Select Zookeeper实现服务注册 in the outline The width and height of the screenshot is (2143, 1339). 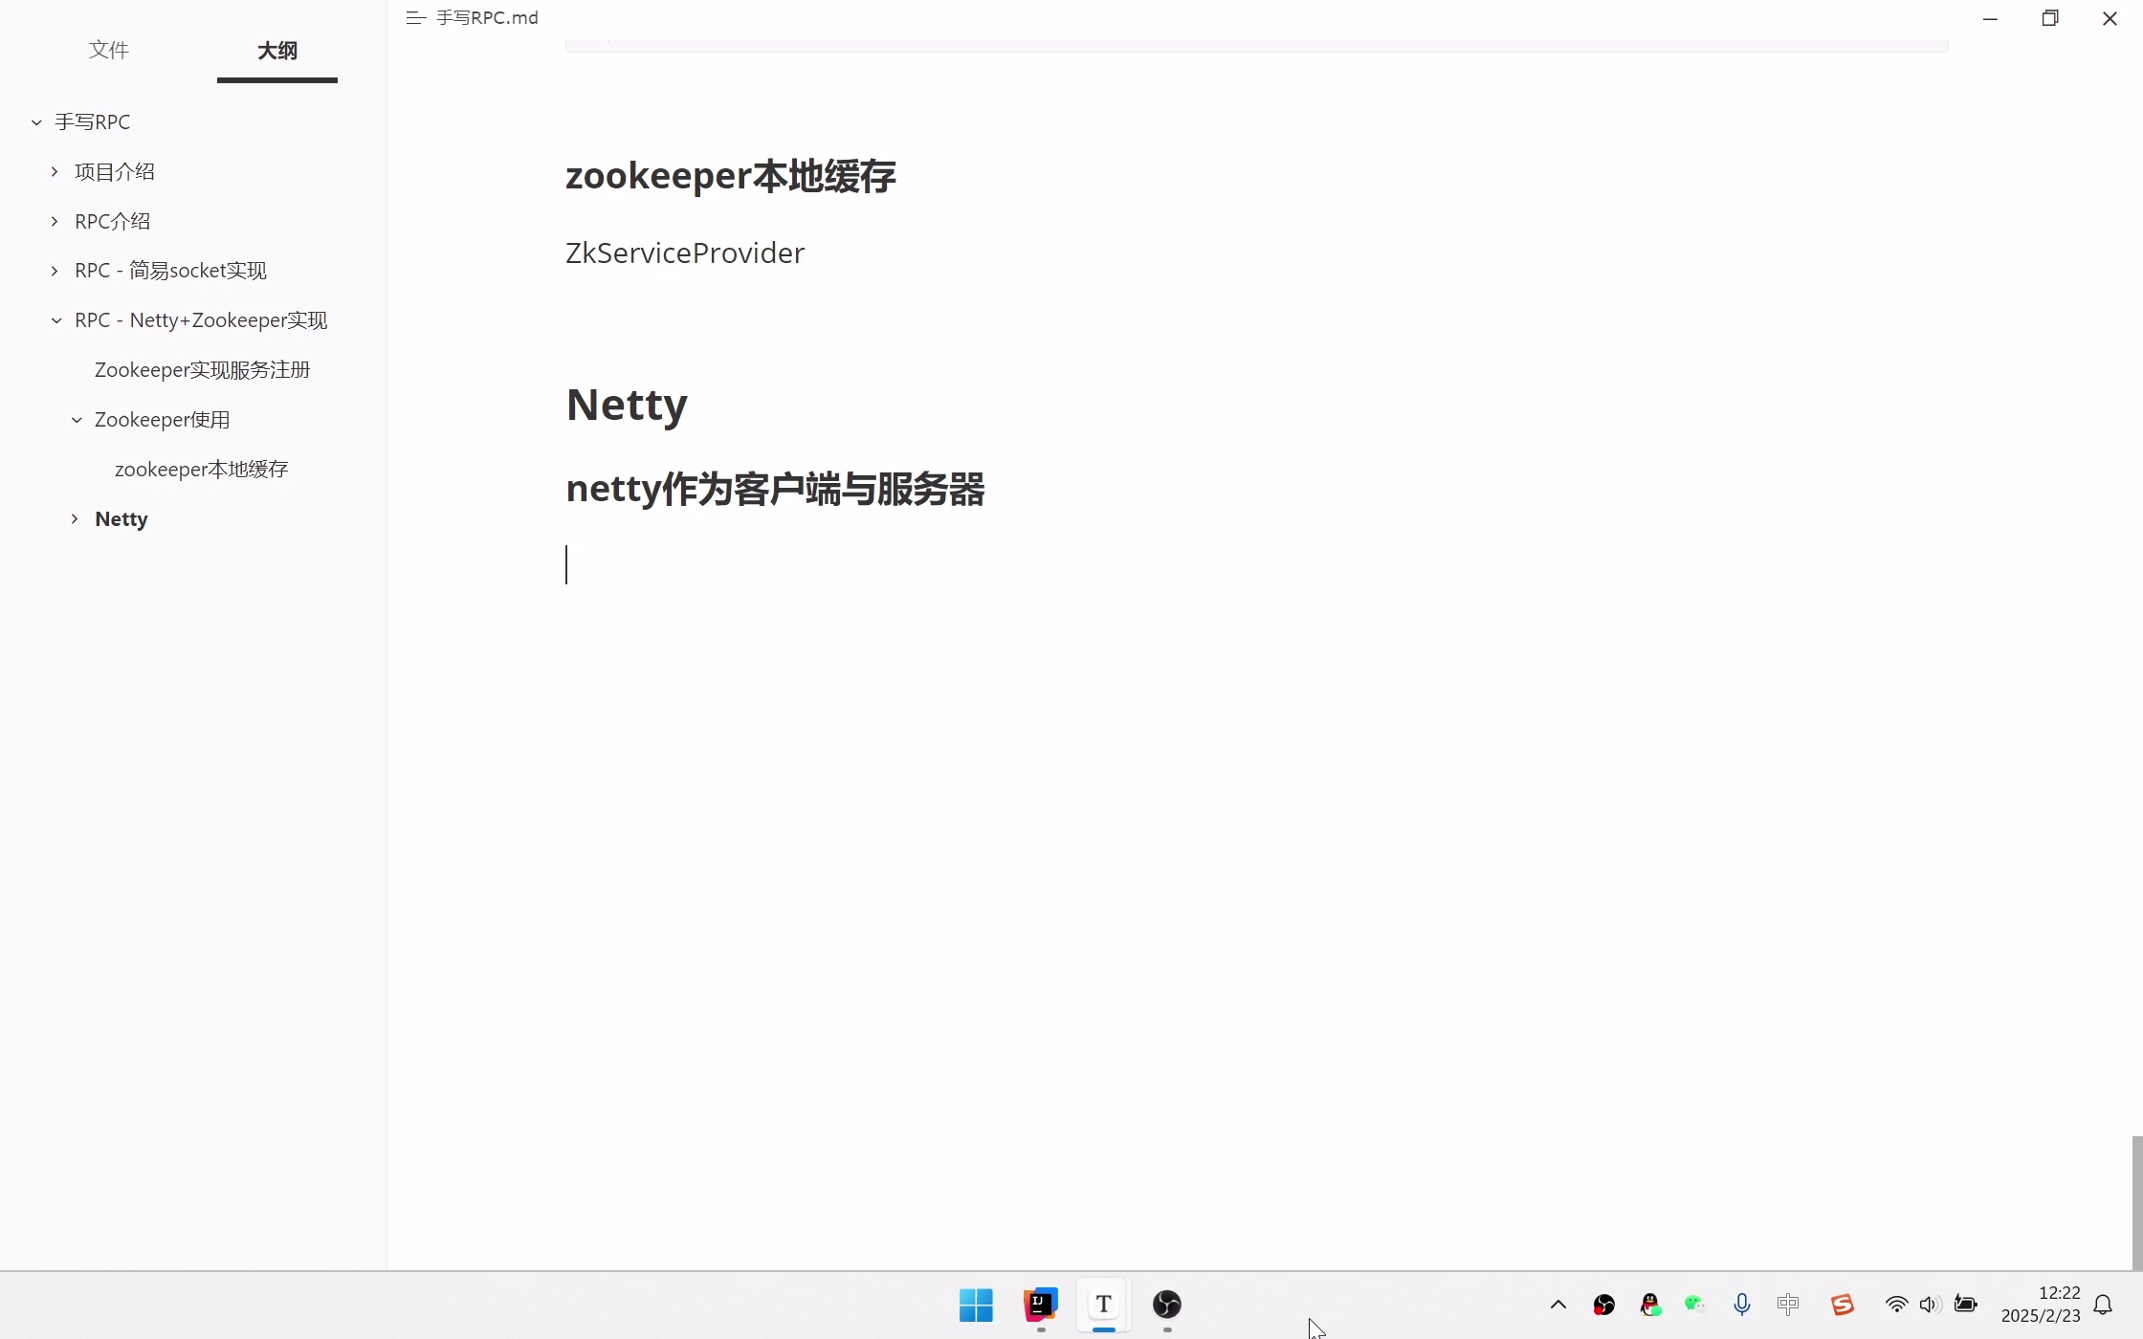click(x=202, y=369)
